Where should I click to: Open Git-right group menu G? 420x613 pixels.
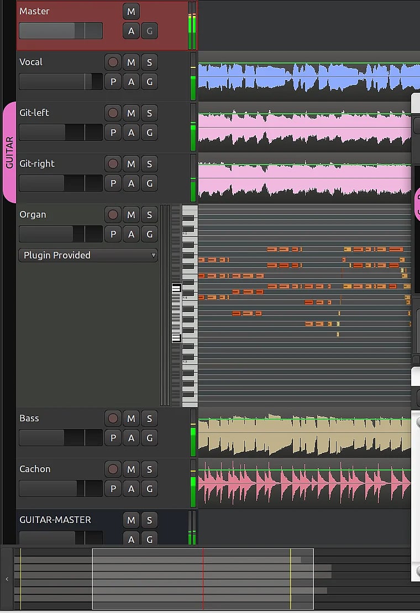pyautogui.click(x=149, y=183)
